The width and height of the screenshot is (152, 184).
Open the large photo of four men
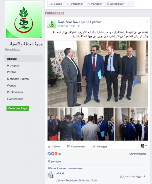coord(98,74)
